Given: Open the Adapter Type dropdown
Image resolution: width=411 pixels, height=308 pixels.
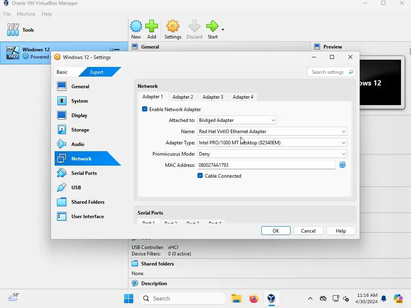Looking at the screenshot, I should click(272, 143).
